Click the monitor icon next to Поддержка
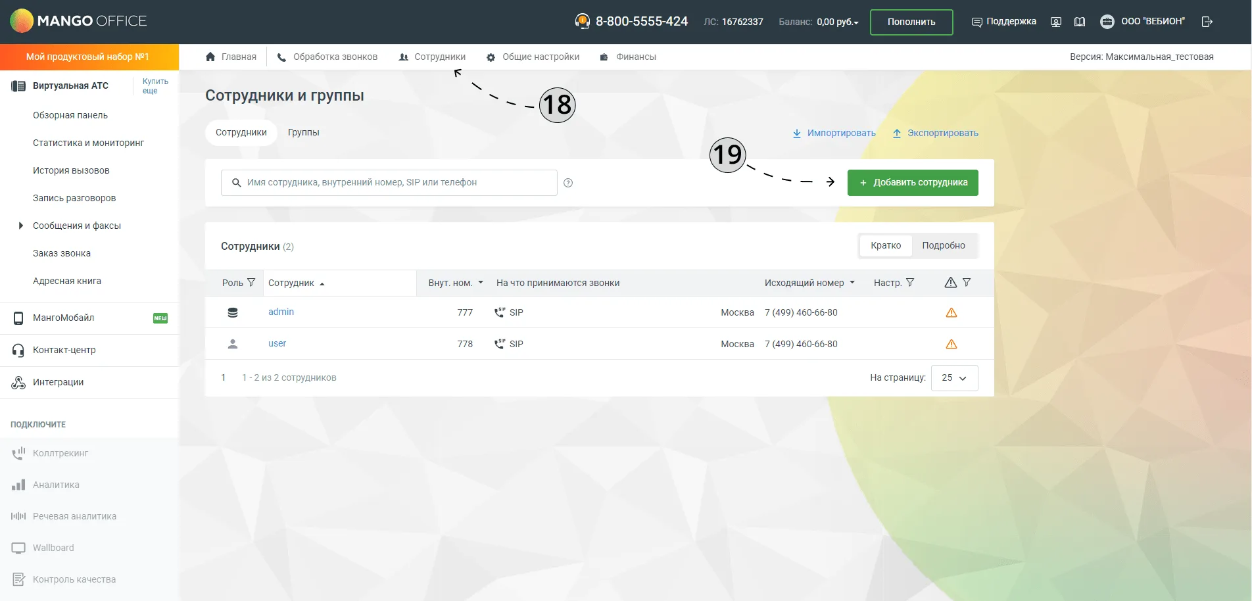The height and width of the screenshot is (601, 1252). click(1056, 22)
